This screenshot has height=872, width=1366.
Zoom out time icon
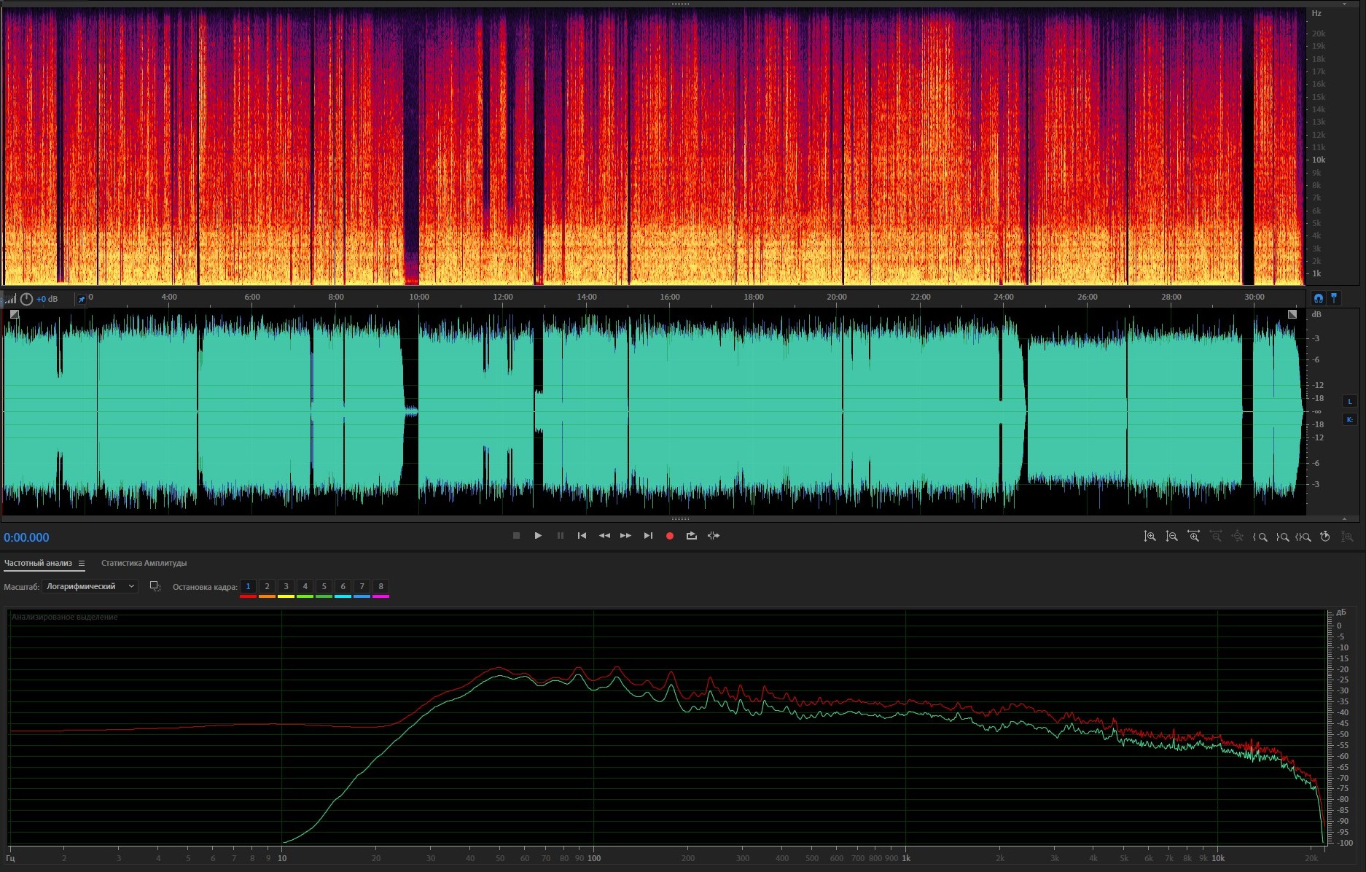(1216, 537)
